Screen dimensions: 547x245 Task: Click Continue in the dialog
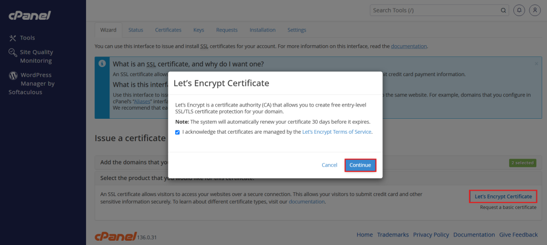361,165
